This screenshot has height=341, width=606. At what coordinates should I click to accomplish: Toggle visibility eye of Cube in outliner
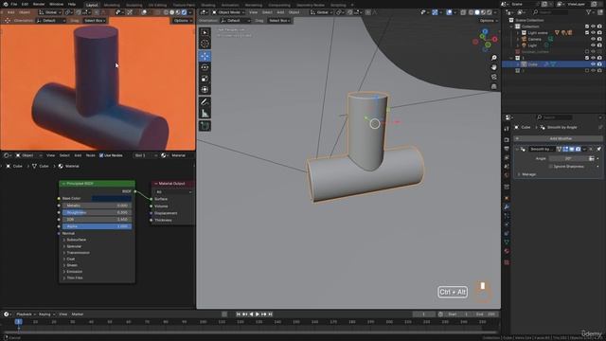coord(594,64)
